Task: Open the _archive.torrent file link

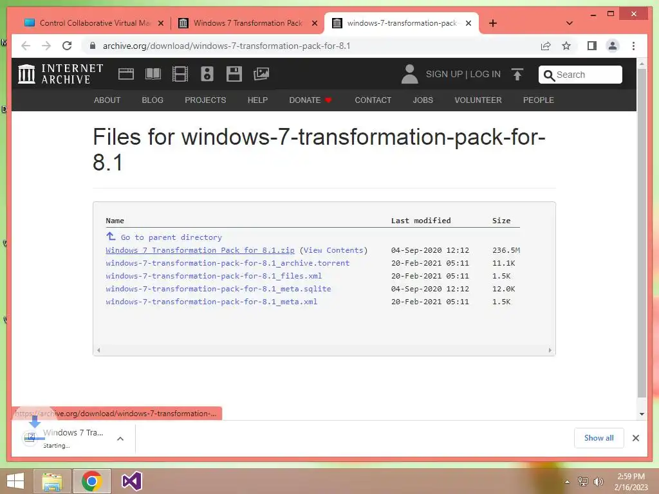Action: (227, 263)
